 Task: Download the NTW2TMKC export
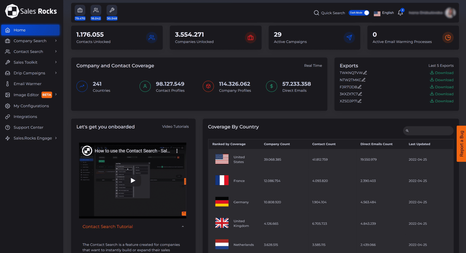(442, 80)
